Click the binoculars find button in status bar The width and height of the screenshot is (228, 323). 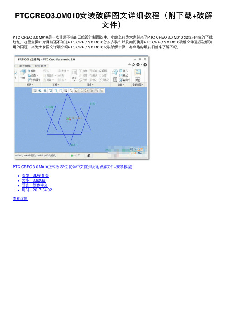(x=89, y=156)
